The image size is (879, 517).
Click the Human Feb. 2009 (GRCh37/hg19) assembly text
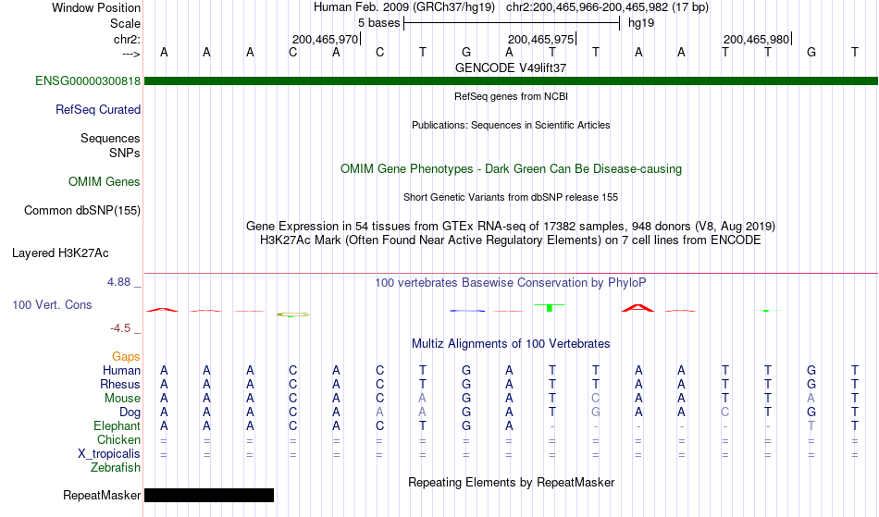pos(404,7)
